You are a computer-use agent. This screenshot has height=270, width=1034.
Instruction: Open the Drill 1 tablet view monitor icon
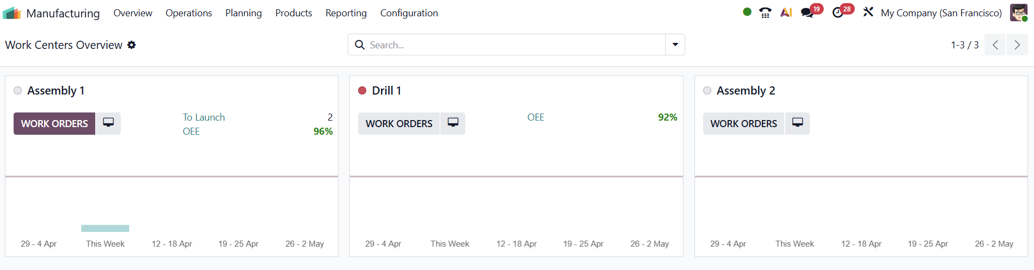pos(453,123)
